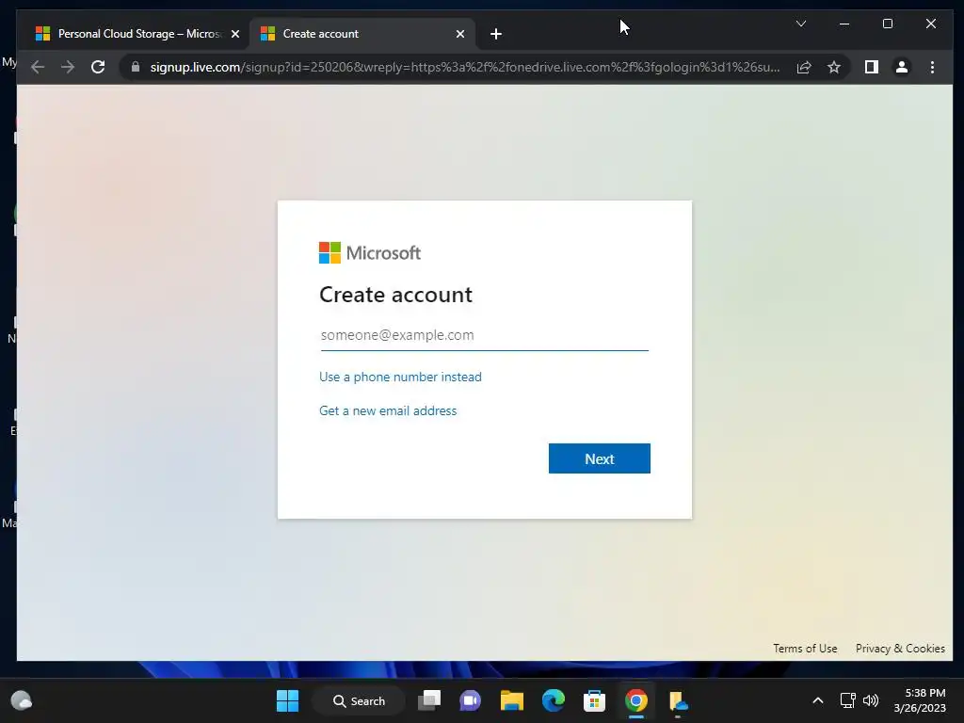Open Chrome's three-dot menu
Viewport: 964px width, 723px height.
[932, 67]
